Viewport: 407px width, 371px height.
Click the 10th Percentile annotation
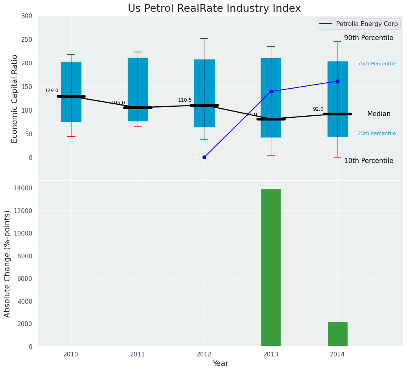[x=368, y=161]
